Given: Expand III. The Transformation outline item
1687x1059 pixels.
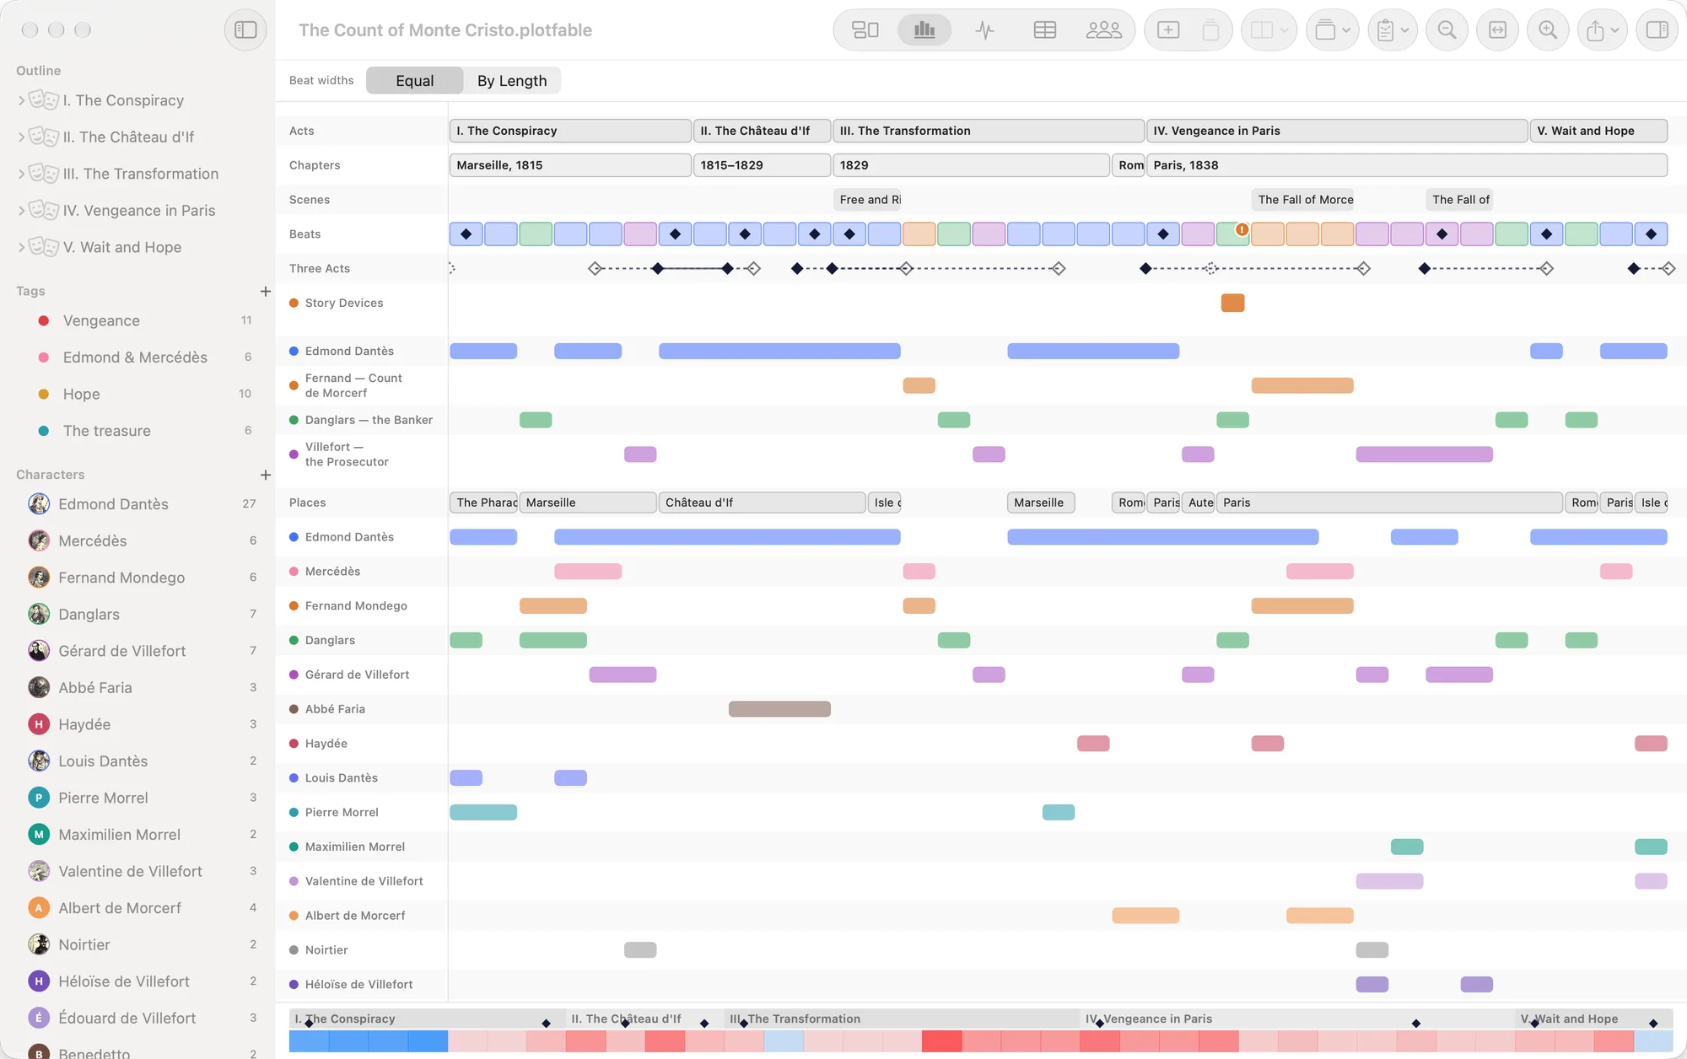Looking at the screenshot, I should (x=21, y=174).
